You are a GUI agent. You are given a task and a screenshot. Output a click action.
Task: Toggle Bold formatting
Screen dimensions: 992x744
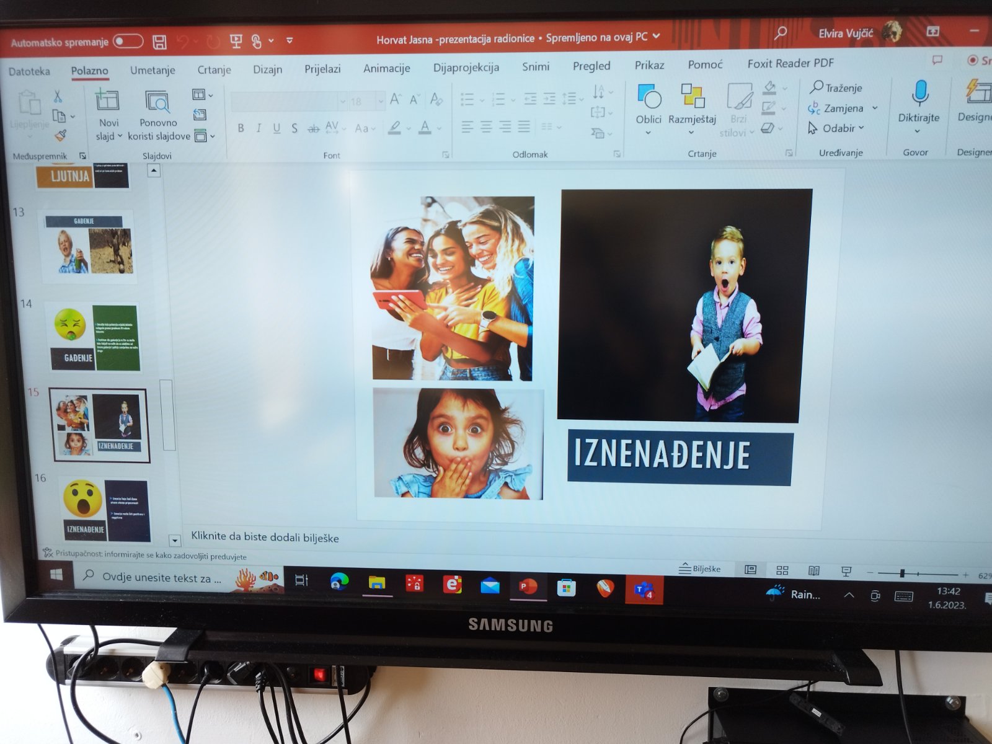[241, 128]
